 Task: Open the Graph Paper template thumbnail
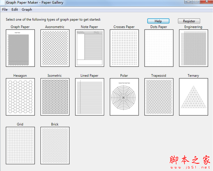(x=20, y=48)
